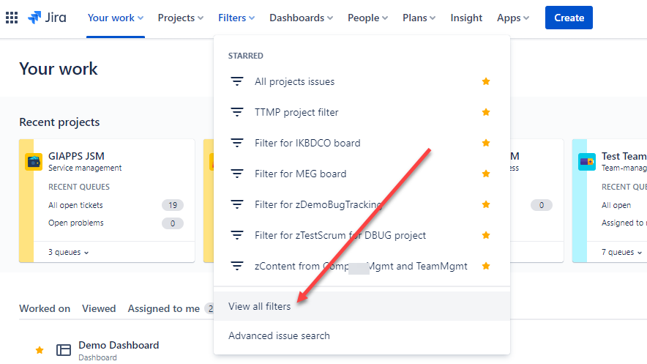Open the Dashboards dropdown in navigation
The height and width of the screenshot is (364, 647).
point(301,18)
